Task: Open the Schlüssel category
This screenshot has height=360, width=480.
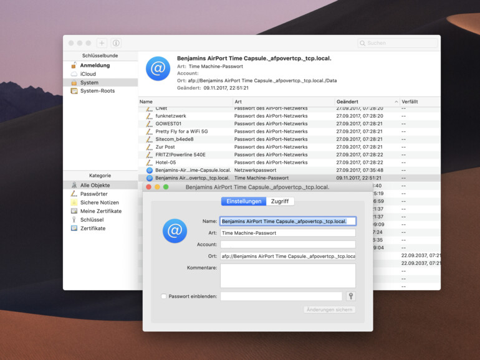Action: pyautogui.click(x=92, y=220)
